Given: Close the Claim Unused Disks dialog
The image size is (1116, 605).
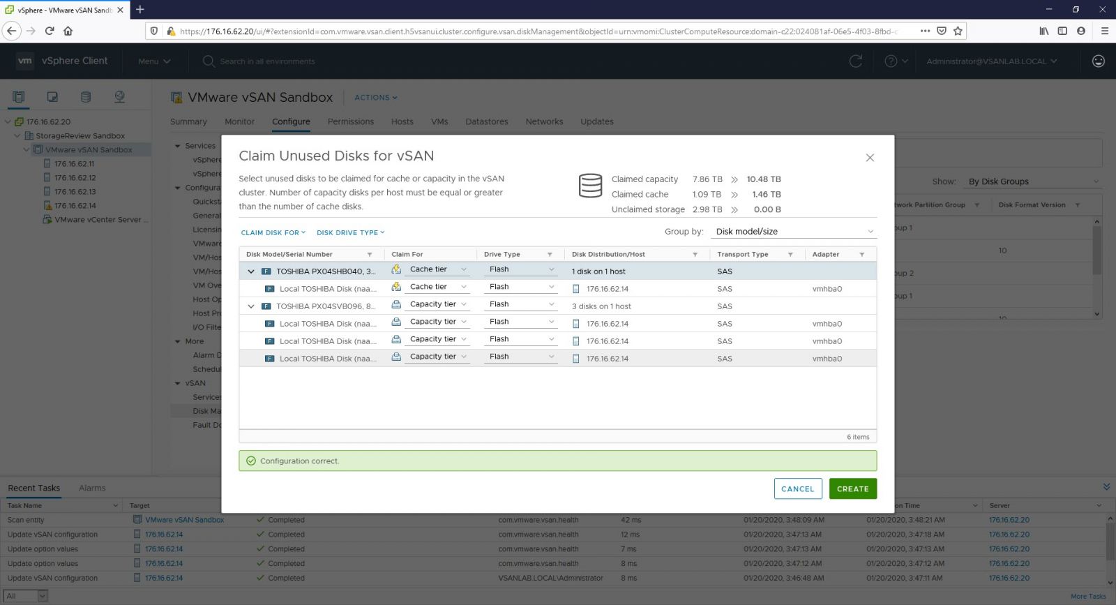Looking at the screenshot, I should coord(870,158).
